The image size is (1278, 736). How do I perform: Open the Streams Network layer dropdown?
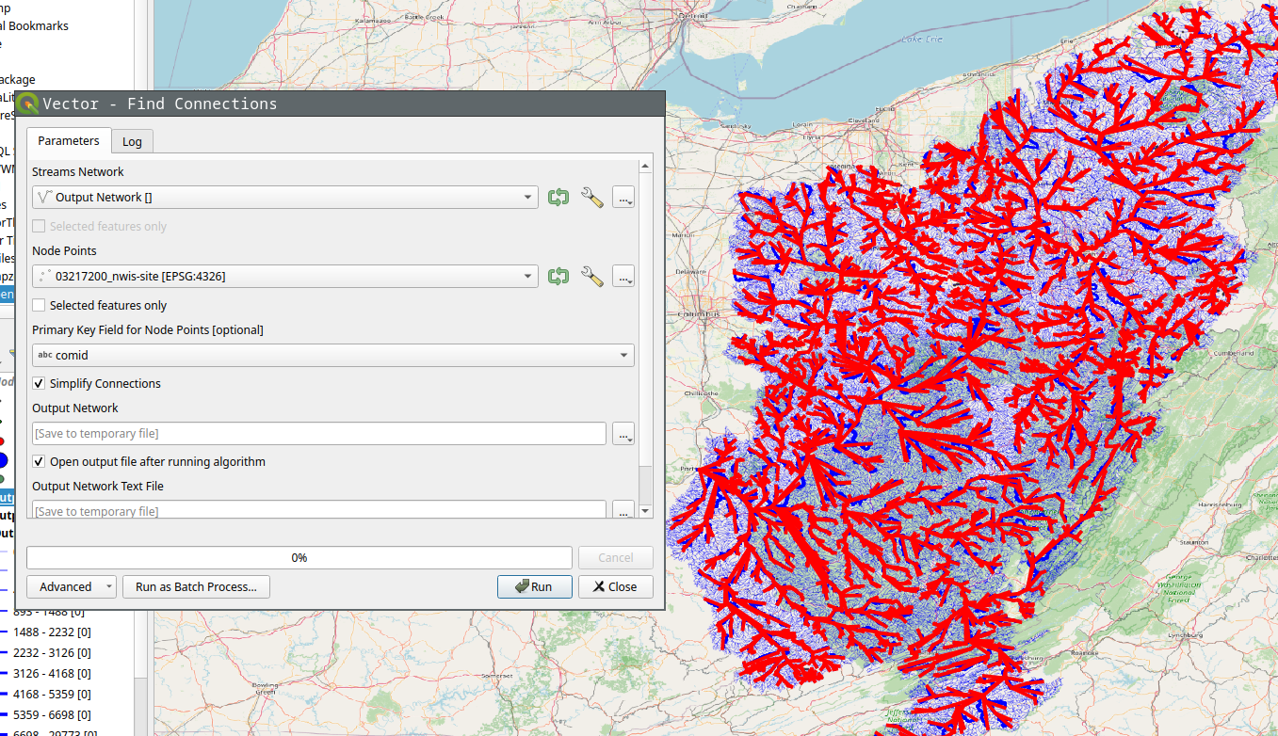click(x=284, y=198)
